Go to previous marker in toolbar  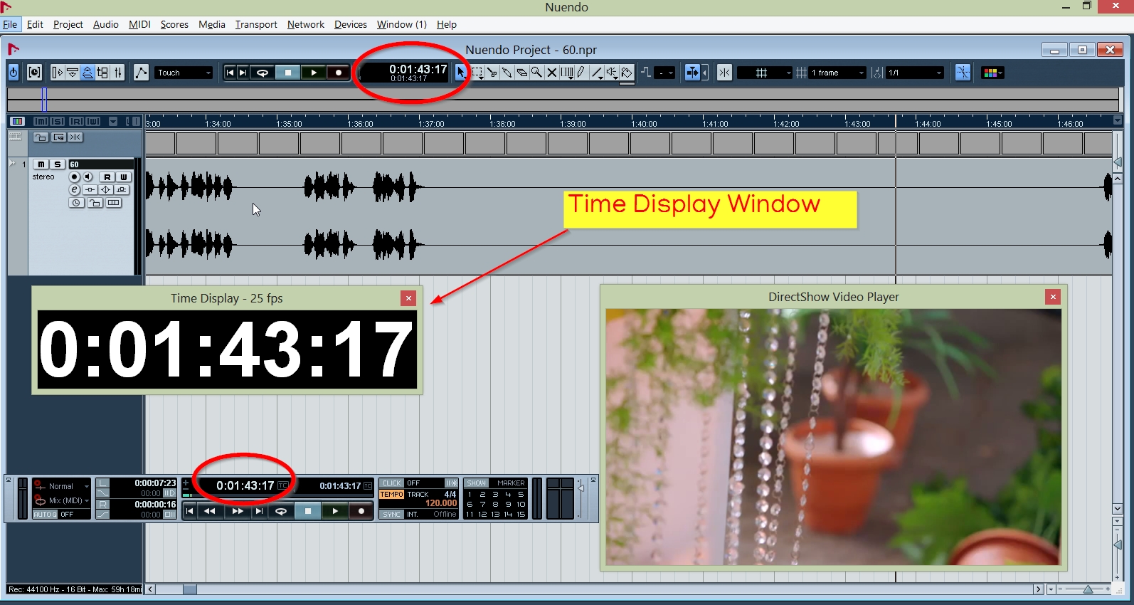[230, 73]
